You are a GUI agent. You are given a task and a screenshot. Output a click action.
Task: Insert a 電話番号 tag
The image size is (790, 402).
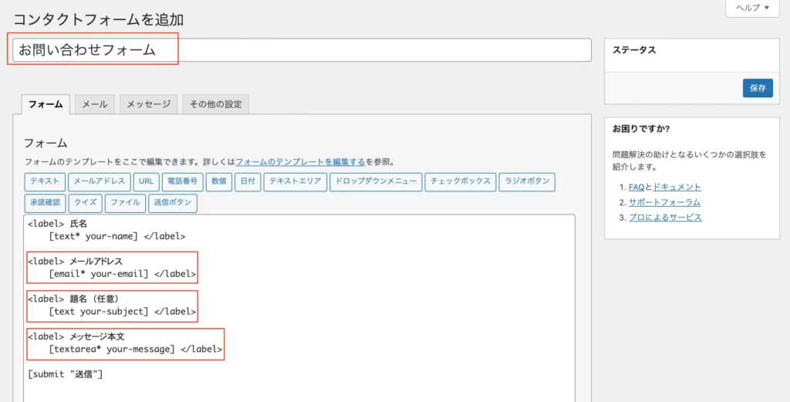pos(182,182)
